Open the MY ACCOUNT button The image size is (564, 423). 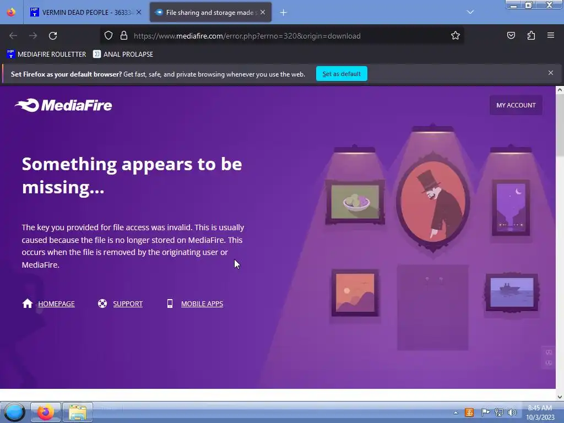[516, 105]
